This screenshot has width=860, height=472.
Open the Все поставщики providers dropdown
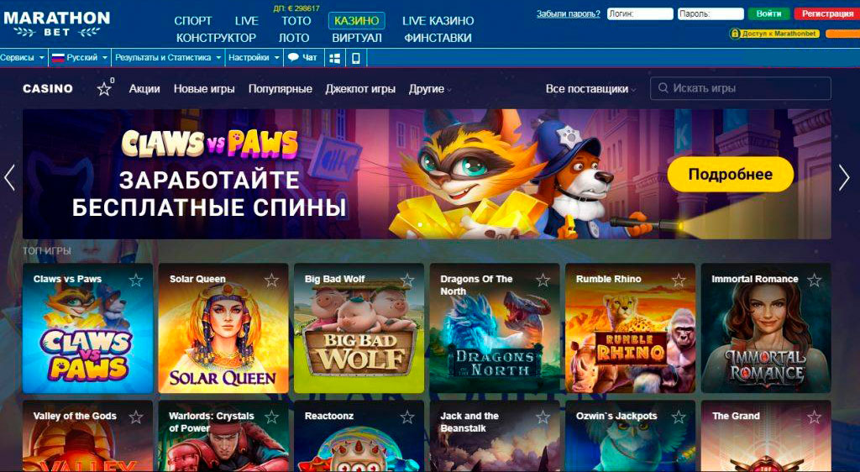(590, 89)
